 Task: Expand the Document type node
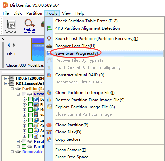pos(24,99)
